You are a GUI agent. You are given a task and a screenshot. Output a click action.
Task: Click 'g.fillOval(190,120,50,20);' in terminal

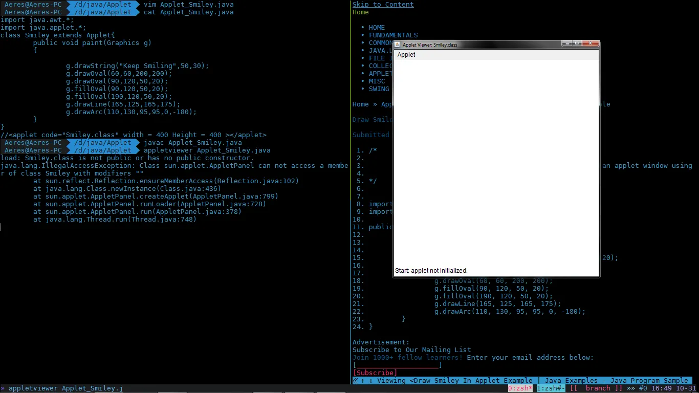[x=119, y=97]
